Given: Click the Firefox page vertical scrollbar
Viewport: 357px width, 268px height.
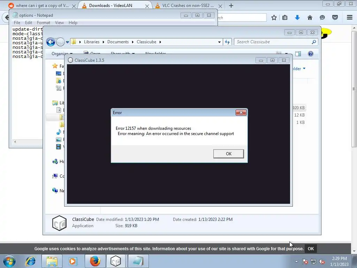Looking at the screenshot, I should click(354, 89).
